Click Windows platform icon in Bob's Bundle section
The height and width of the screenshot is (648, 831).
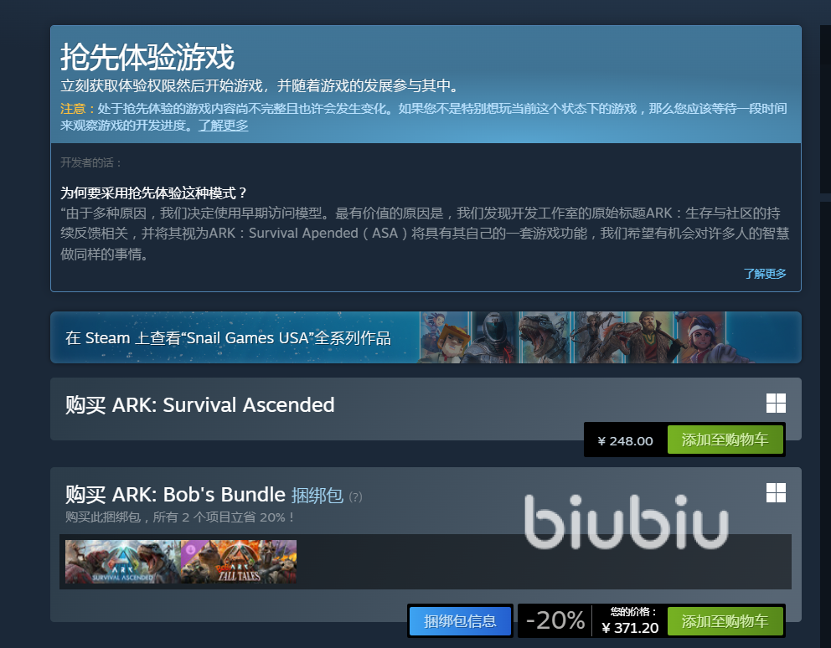pos(776,493)
